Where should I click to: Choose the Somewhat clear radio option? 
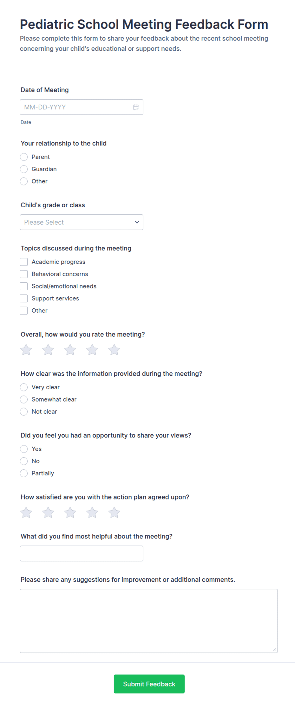click(24, 399)
